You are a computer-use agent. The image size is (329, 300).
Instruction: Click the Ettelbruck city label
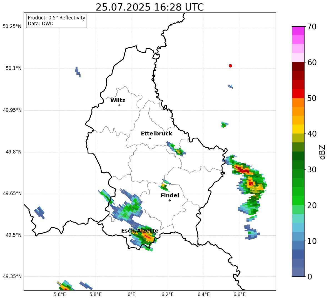(x=156, y=134)
